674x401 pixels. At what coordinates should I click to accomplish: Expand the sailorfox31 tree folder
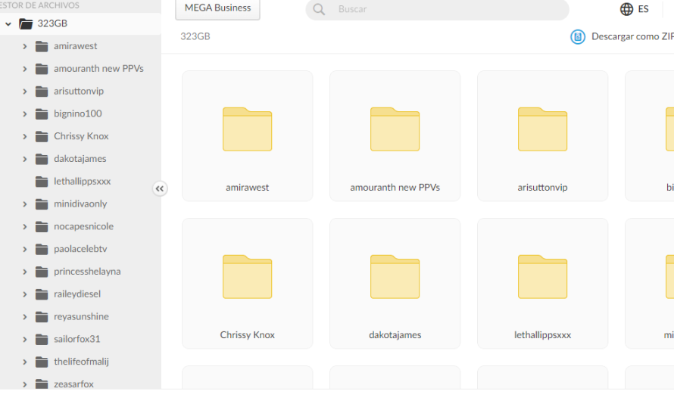(x=24, y=339)
